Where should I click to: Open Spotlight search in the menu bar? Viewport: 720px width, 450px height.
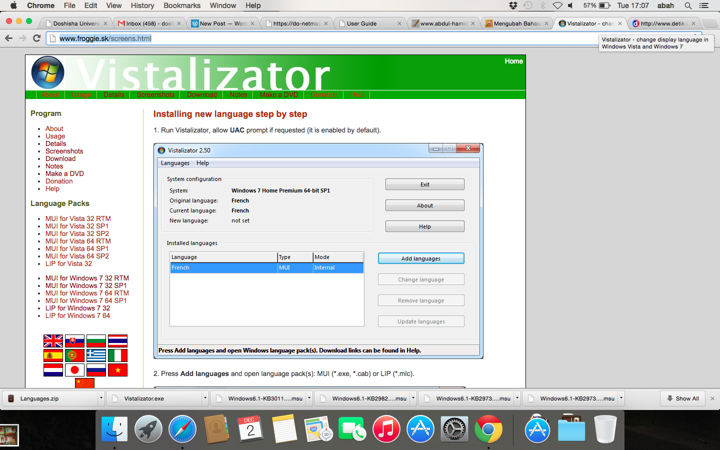tap(688, 5)
